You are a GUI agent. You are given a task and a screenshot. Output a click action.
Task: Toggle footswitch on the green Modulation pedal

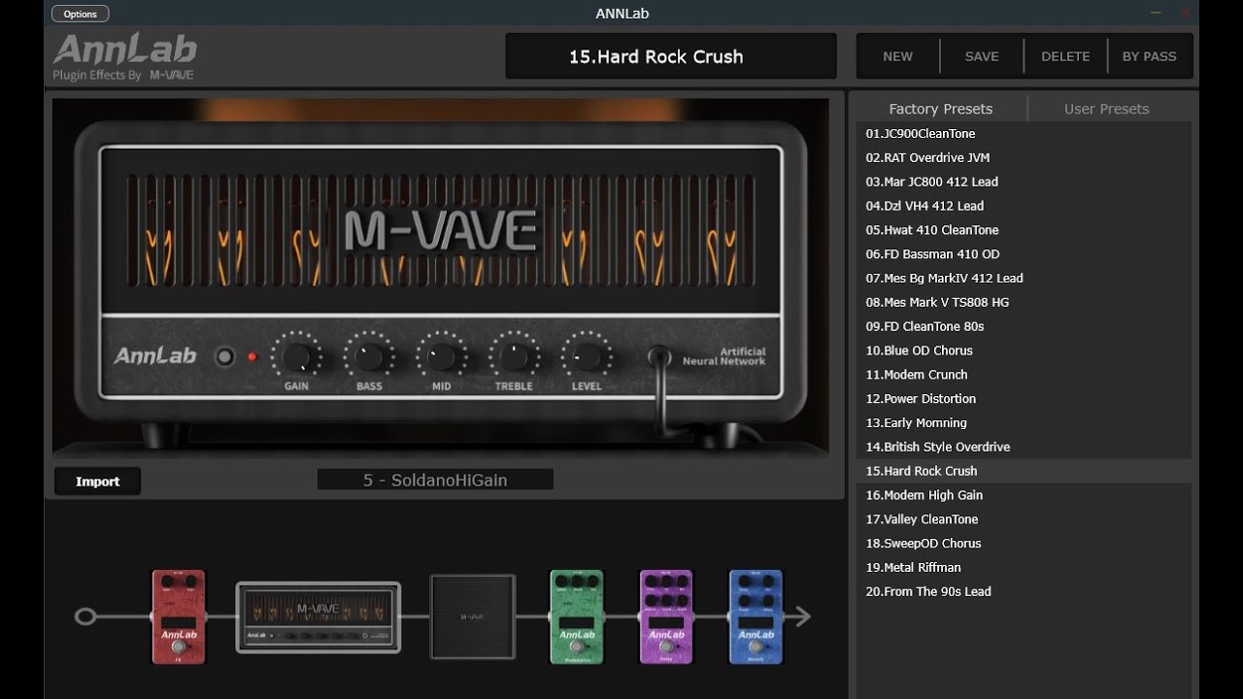(577, 646)
